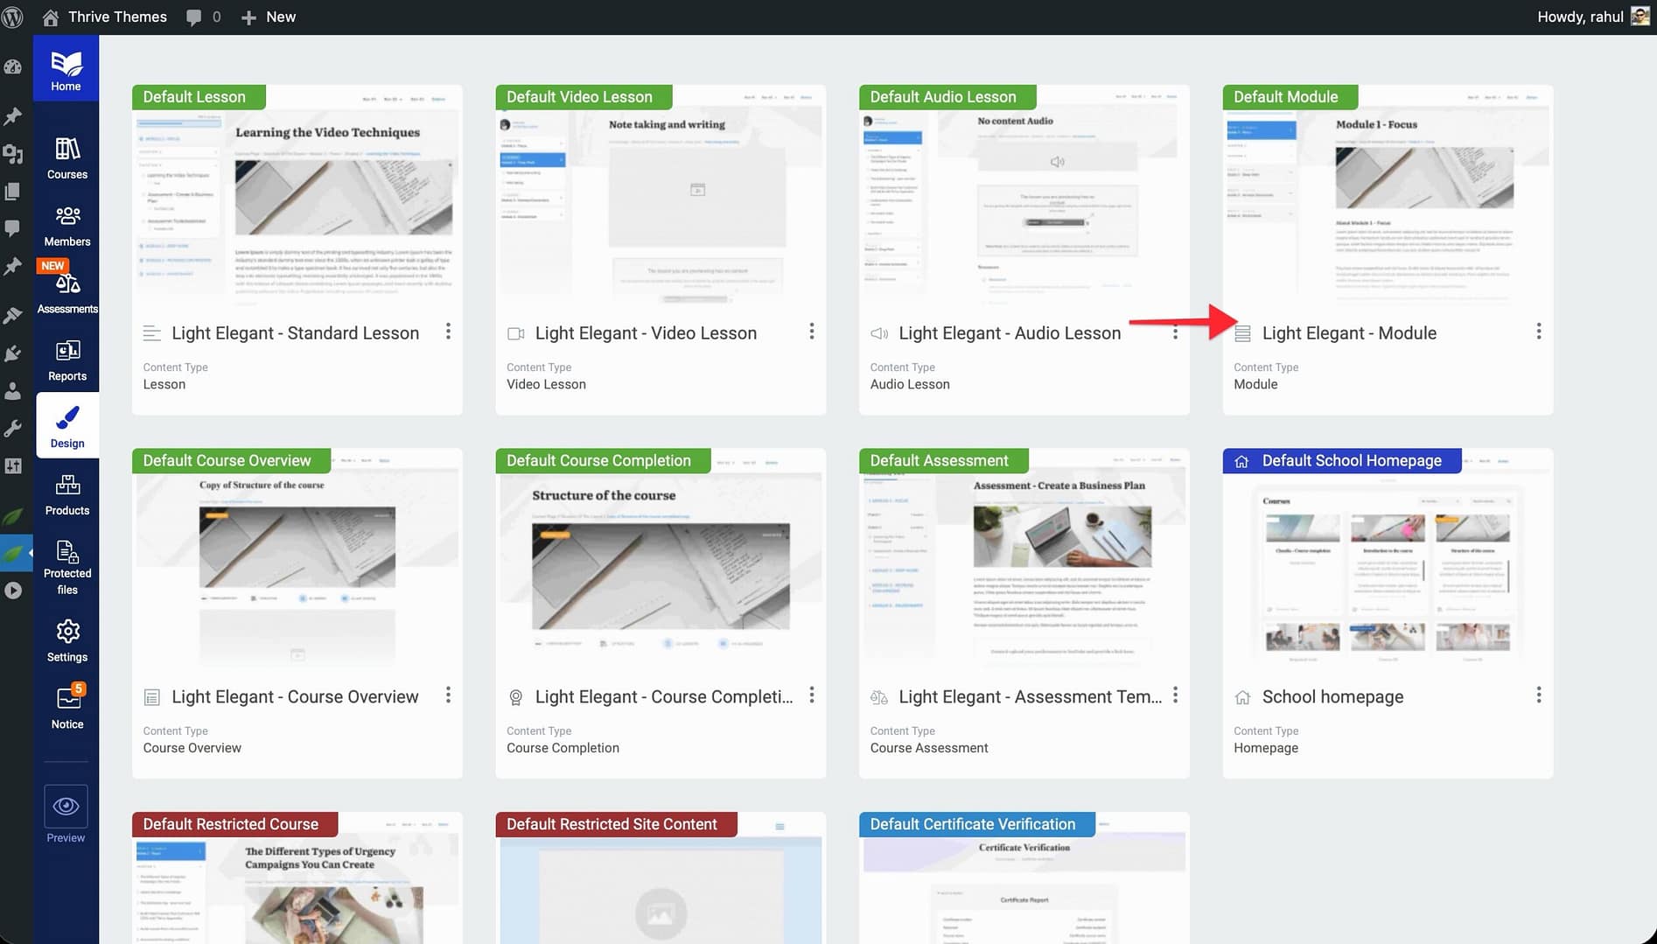The height and width of the screenshot is (944, 1657).
Task: Open Thrive Apprentice Settings
Action: click(66, 641)
